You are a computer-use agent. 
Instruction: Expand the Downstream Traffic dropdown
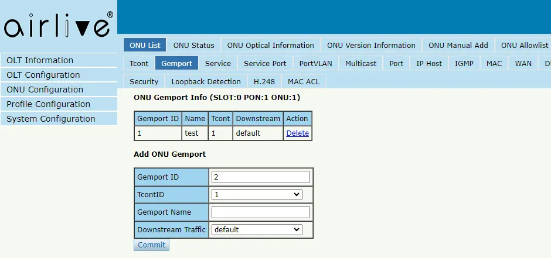click(257, 229)
